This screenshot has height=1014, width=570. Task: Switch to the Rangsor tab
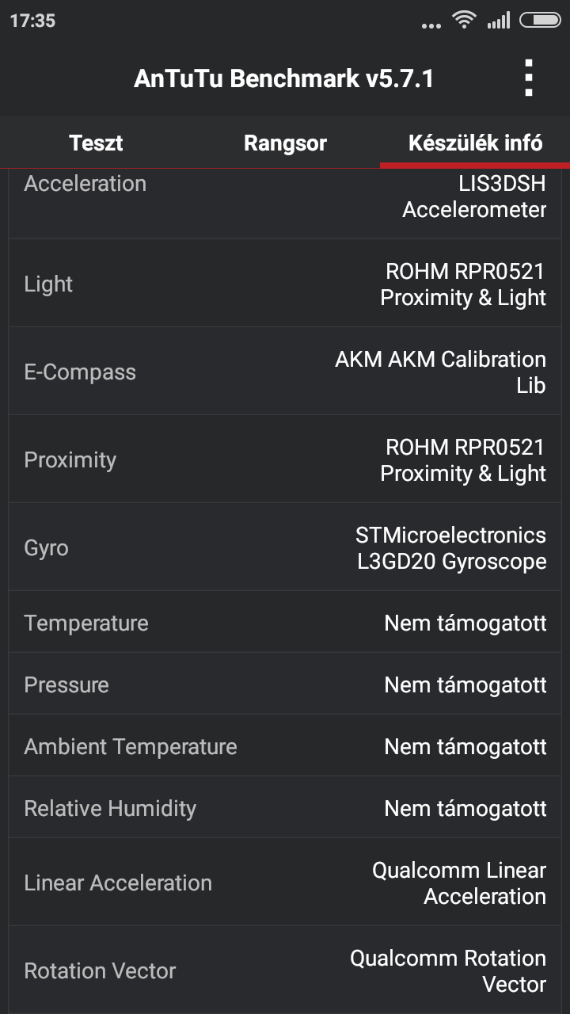pyautogui.click(x=285, y=143)
